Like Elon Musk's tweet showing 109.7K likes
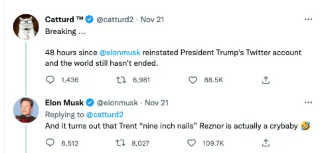This screenshot has height=153, width=322. click(x=192, y=143)
